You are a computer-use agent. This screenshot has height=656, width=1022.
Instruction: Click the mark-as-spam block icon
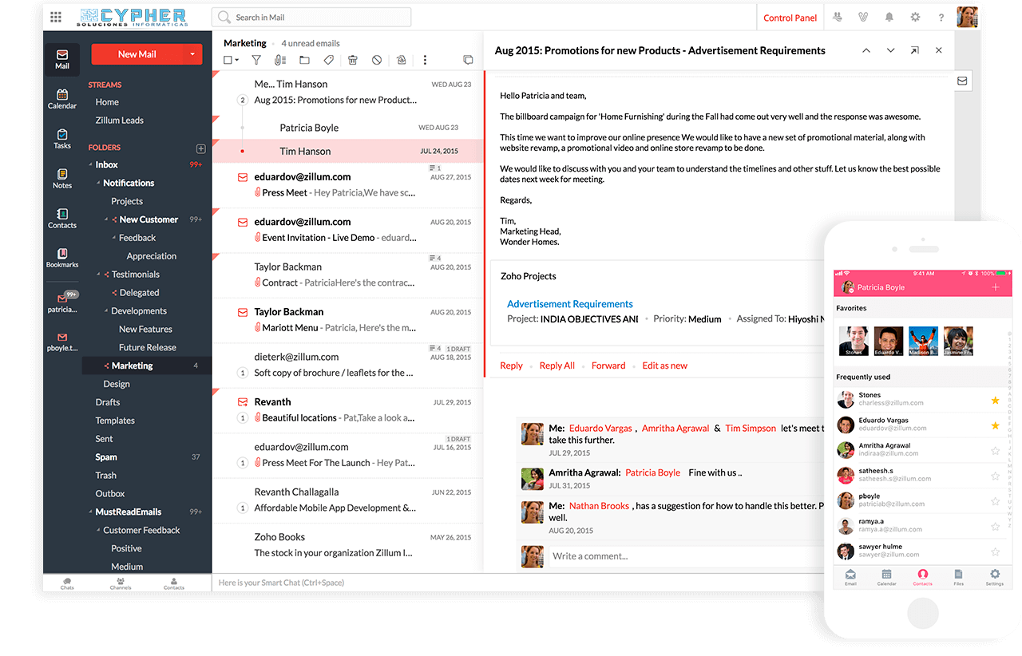377,60
